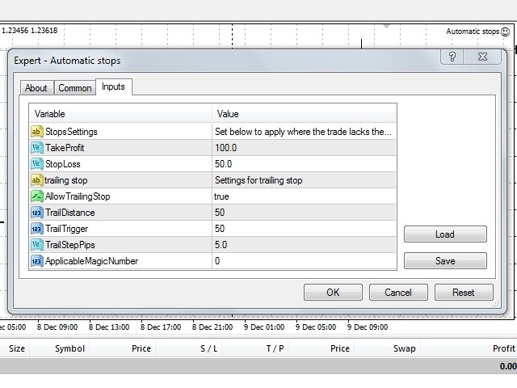This screenshot has height=388, width=517.
Task: Click the TakeProfit double type icon
Action: tap(36, 148)
